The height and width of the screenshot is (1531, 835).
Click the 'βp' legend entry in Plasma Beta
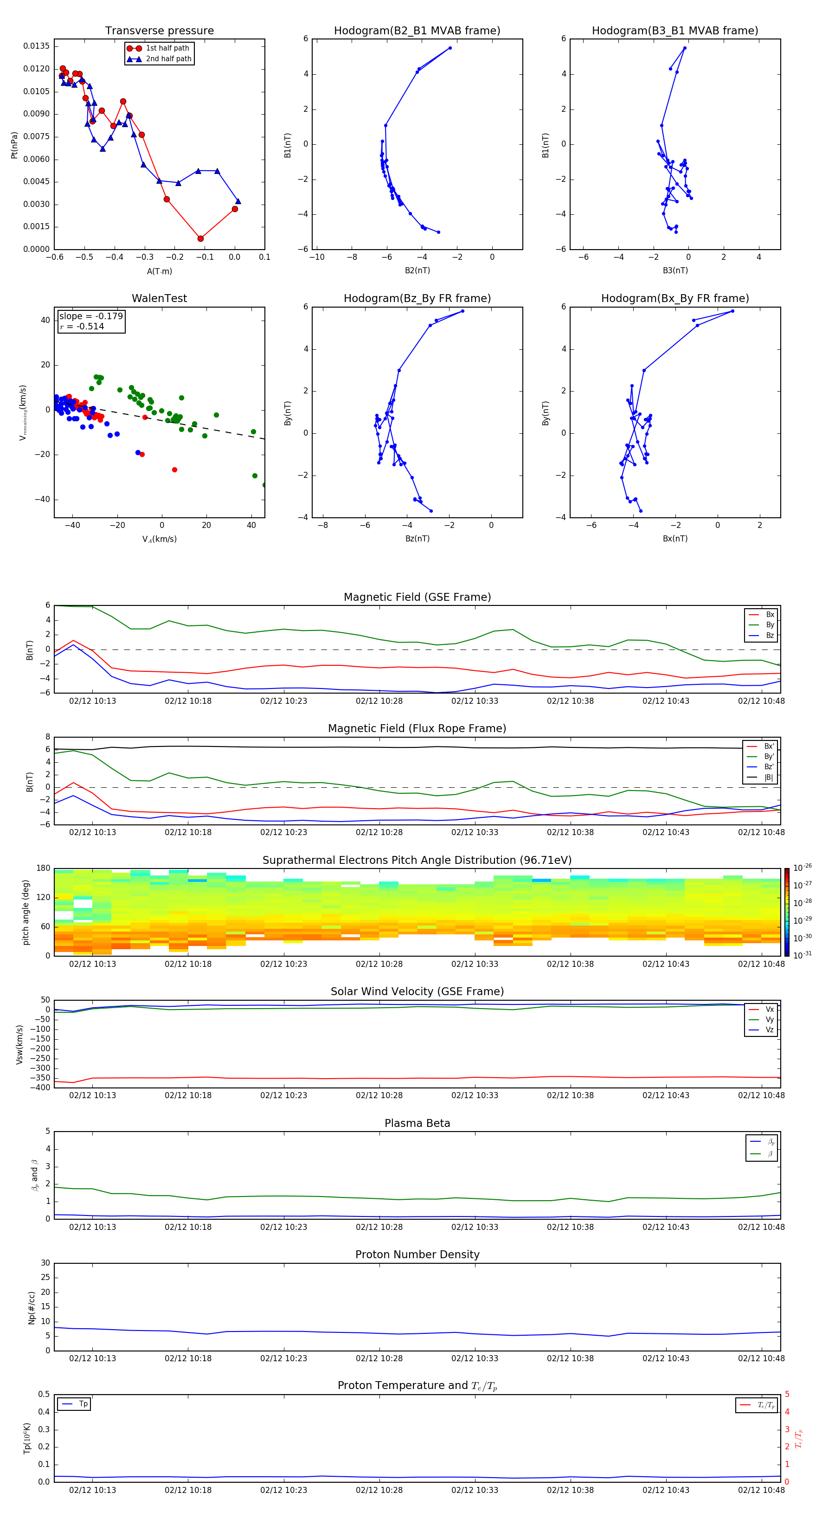pyautogui.click(x=762, y=1142)
